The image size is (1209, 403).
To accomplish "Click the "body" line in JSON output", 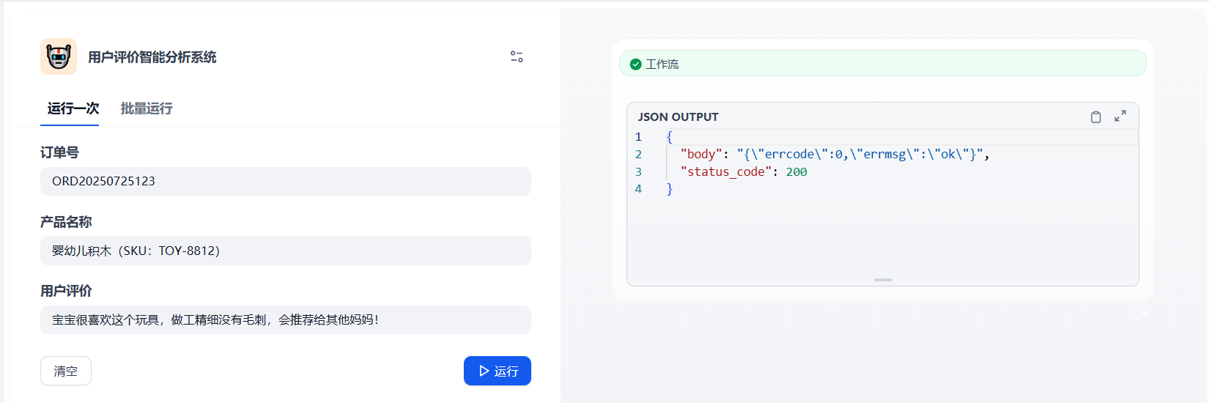I will click(x=835, y=154).
